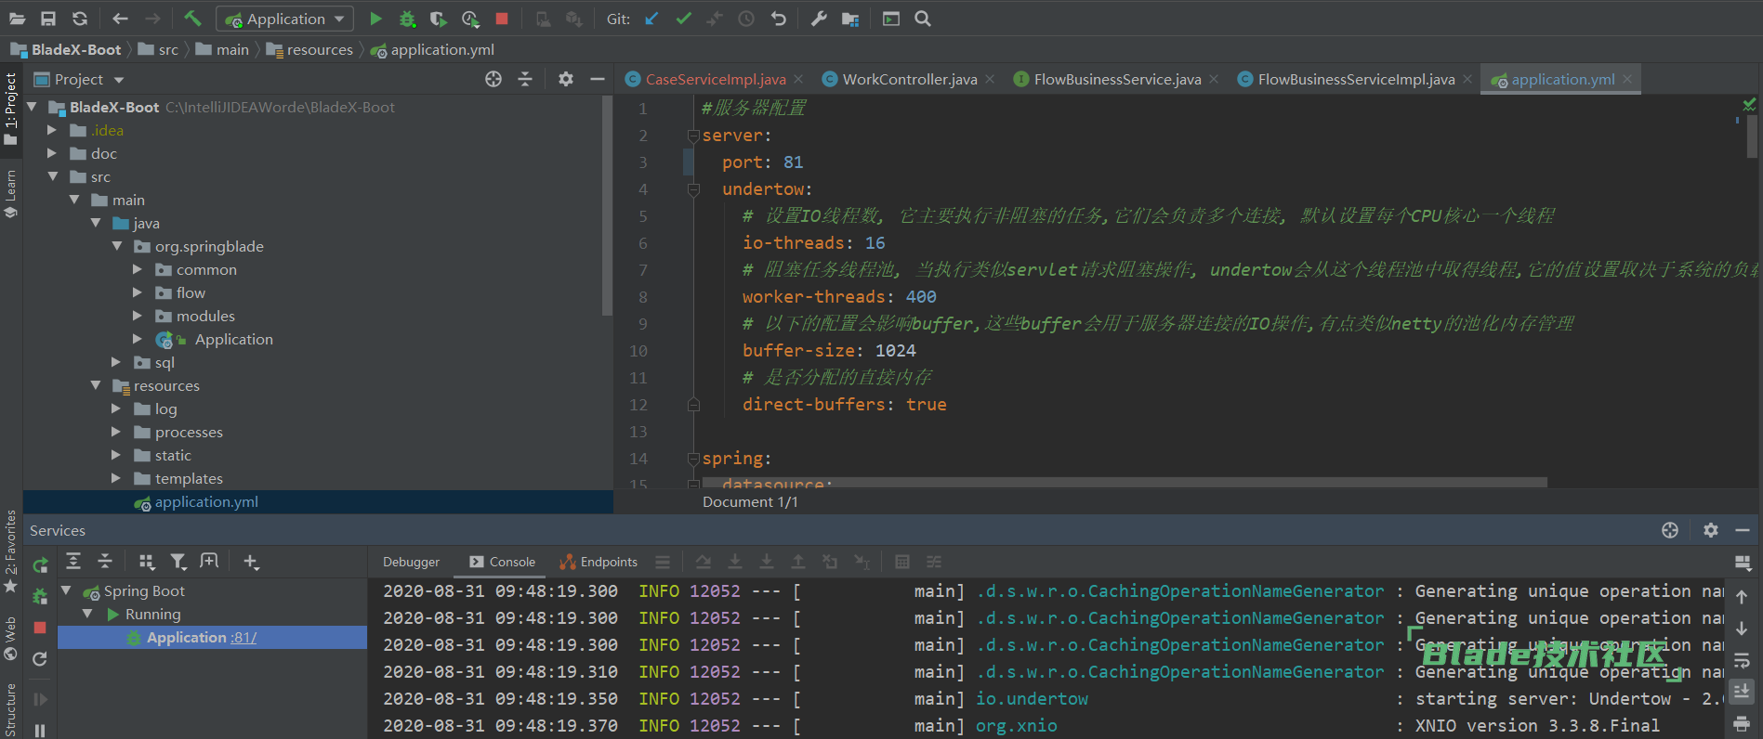Rerun service with the green rerun icon
1763x739 pixels.
[40, 565]
